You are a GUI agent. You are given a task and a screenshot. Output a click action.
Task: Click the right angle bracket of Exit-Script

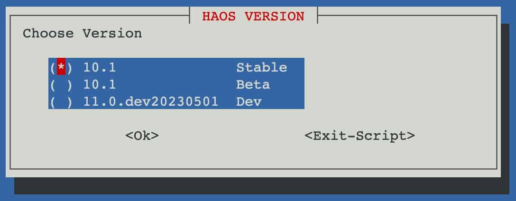point(411,136)
